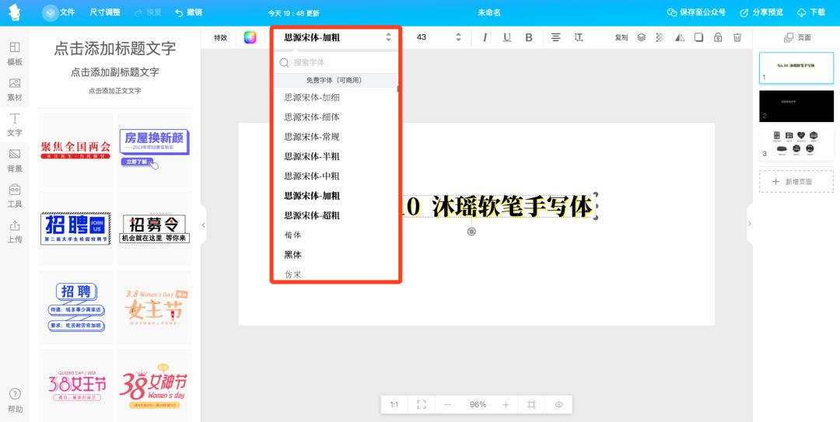Open the 尺寸调整 menu

pyautogui.click(x=105, y=12)
